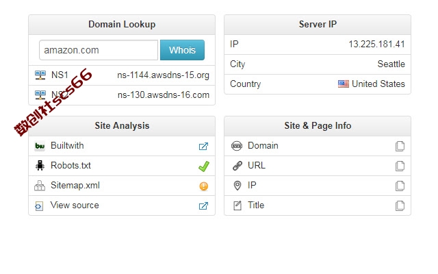Screen dimensions: 438x274
Task: Click the NS1 nameserver network icon
Action: 40,75
